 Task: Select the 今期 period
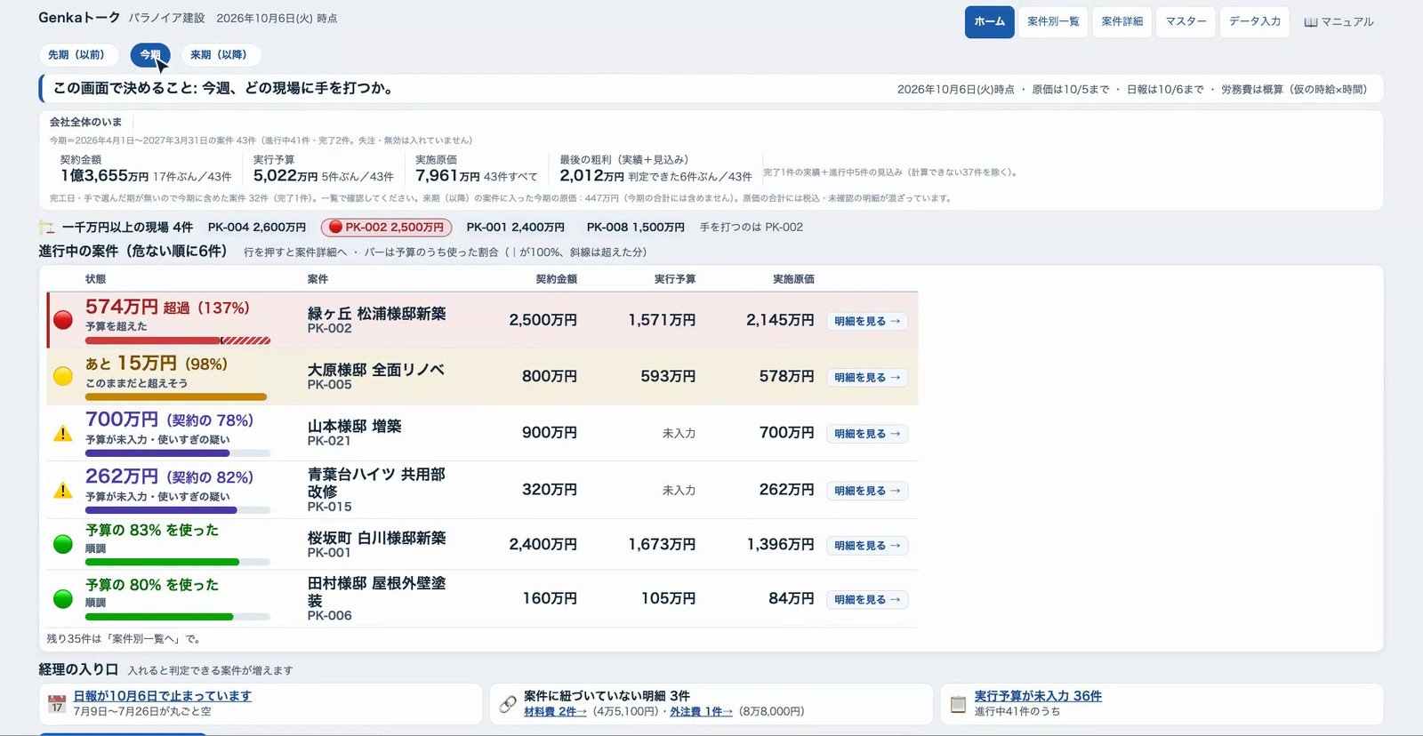tap(150, 55)
